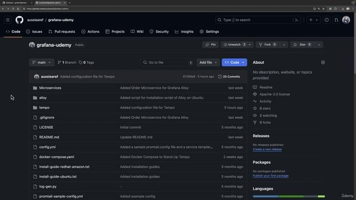The image size is (356, 200).
Task: Edit repository About details gear icon
Action: coord(323,62)
